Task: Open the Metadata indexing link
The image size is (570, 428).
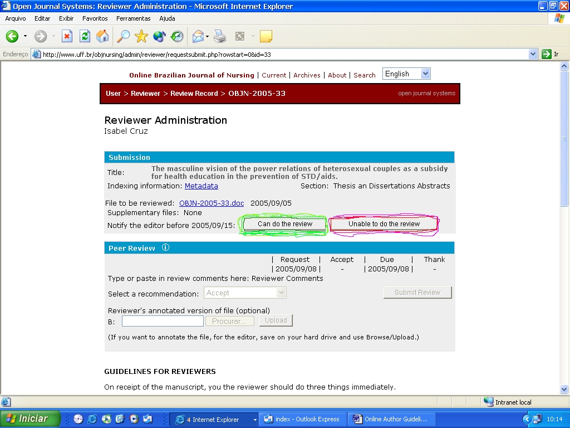Action: (x=202, y=186)
